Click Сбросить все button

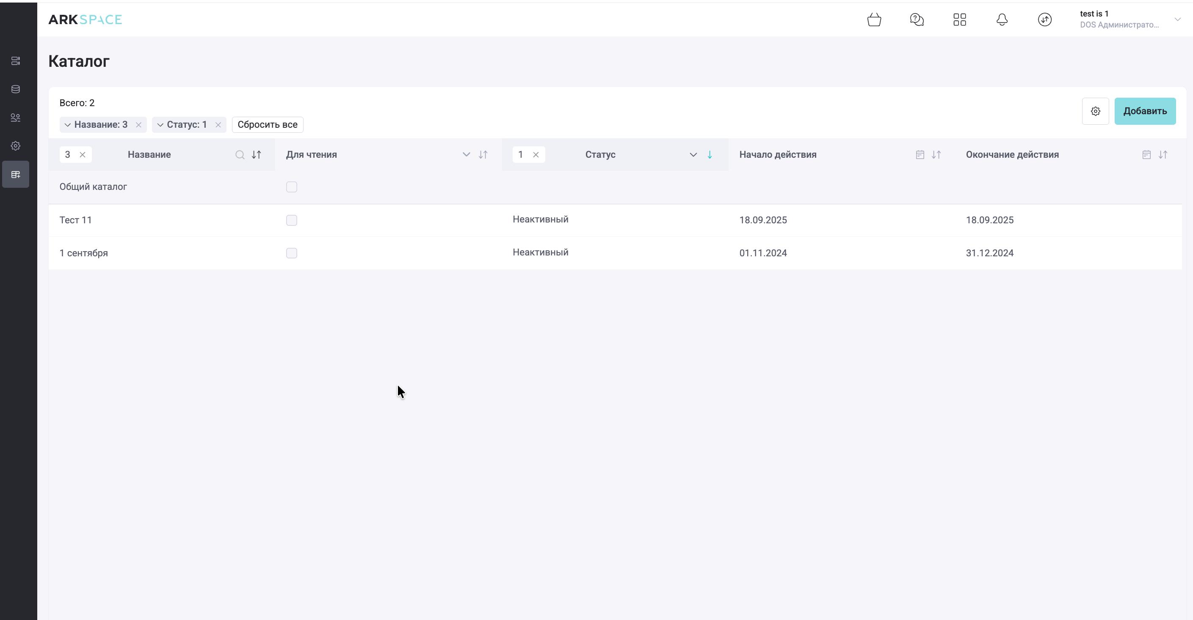[267, 125]
